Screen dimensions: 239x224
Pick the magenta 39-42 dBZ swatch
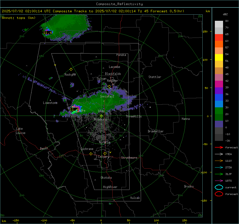click(219, 84)
